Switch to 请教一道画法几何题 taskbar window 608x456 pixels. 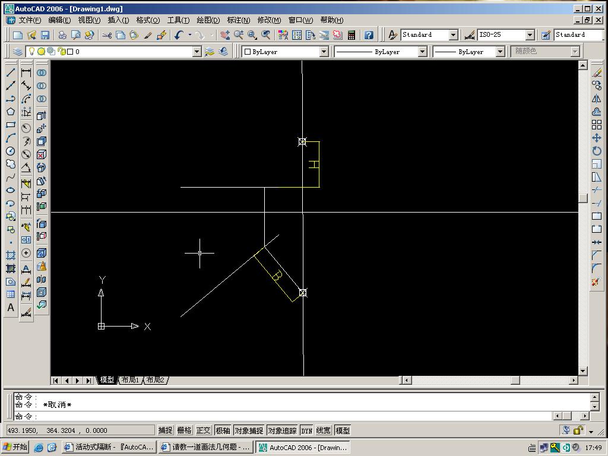click(206, 447)
